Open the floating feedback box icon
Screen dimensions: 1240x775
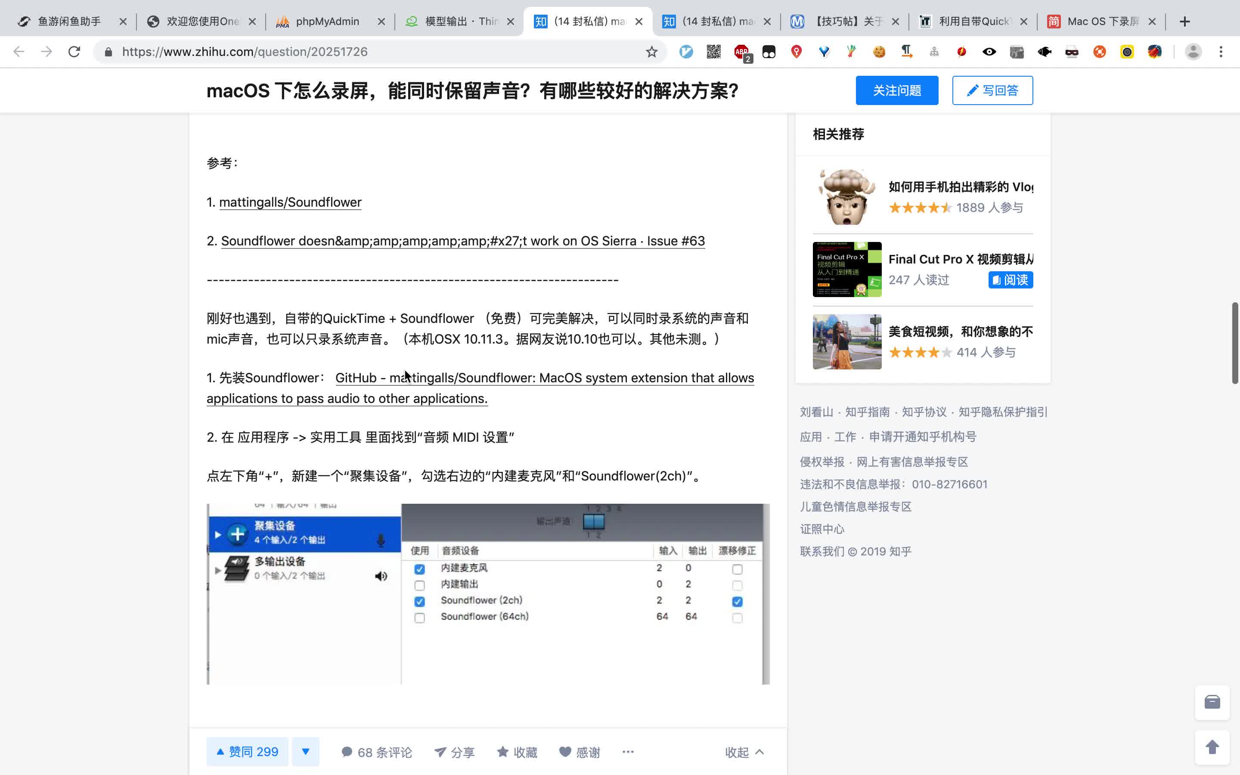[x=1212, y=702]
